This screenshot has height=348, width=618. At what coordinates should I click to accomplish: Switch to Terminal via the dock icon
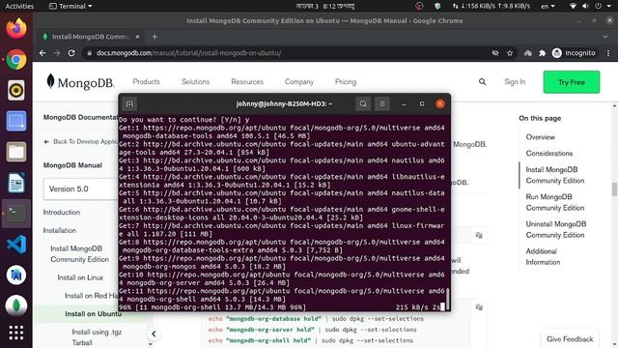pos(16,214)
